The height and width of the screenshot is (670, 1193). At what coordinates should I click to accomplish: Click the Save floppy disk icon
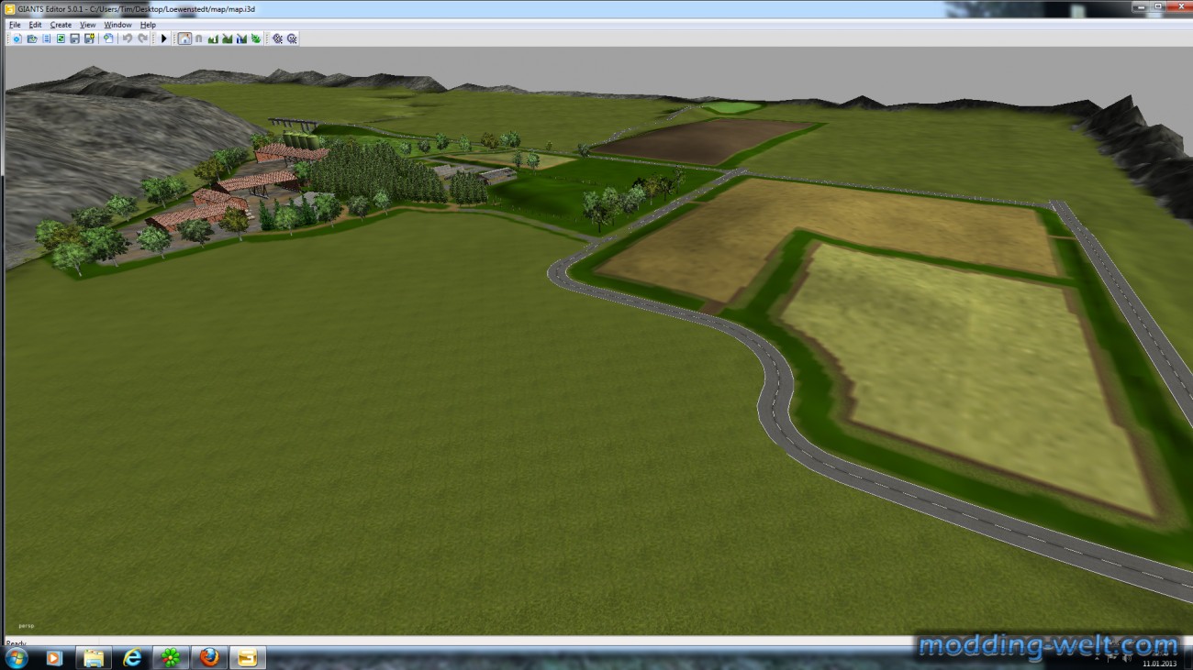[74, 38]
